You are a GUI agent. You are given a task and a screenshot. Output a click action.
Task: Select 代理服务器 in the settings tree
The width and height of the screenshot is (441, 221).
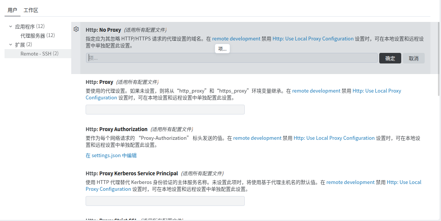click(33, 36)
